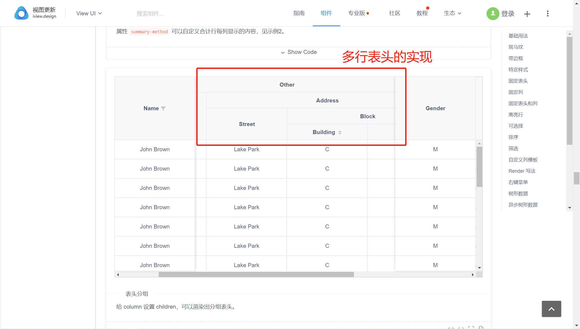Click the table vertical scrollbar thumb
Image resolution: width=580 pixels, height=329 pixels.
click(479, 167)
